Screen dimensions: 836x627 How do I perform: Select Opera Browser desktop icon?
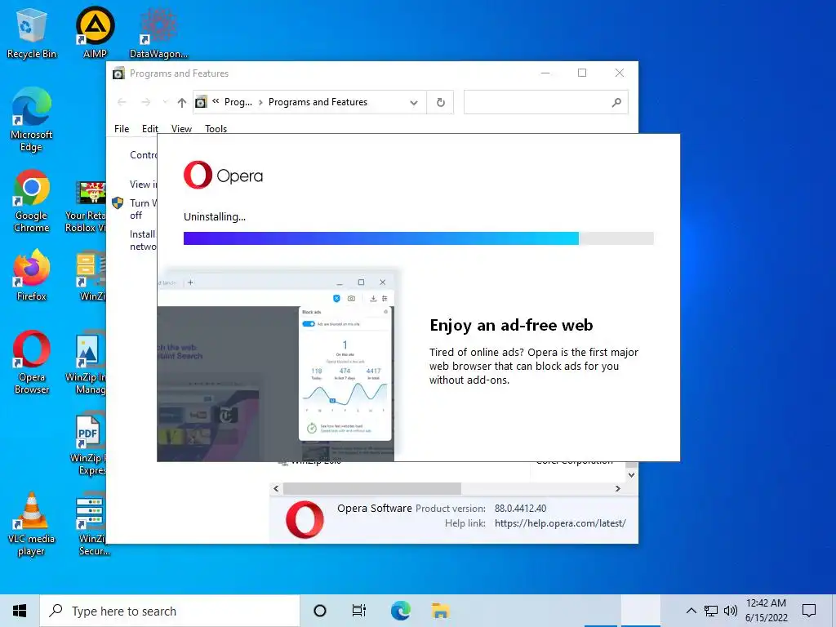(x=32, y=362)
